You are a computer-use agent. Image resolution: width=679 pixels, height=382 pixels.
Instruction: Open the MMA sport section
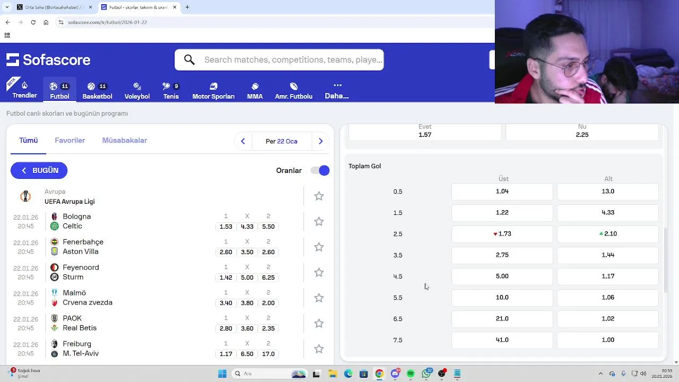click(x=255, y=91)
